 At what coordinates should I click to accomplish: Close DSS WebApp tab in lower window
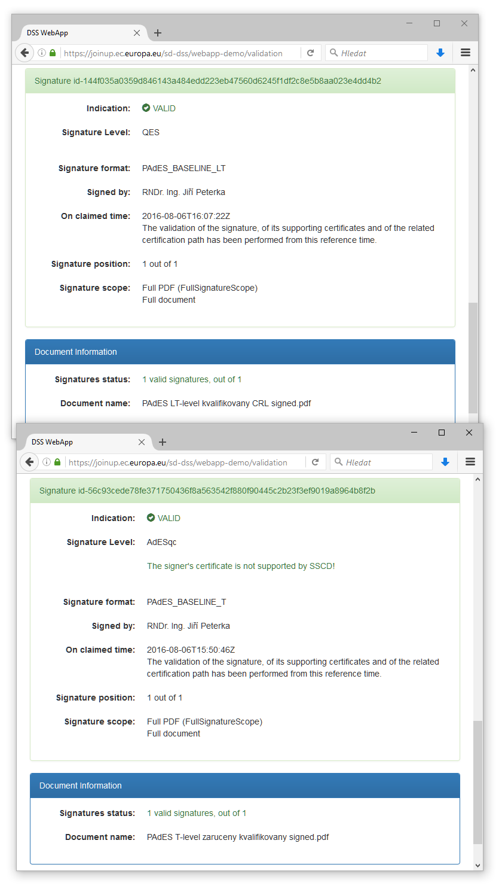tap(142, 442)
